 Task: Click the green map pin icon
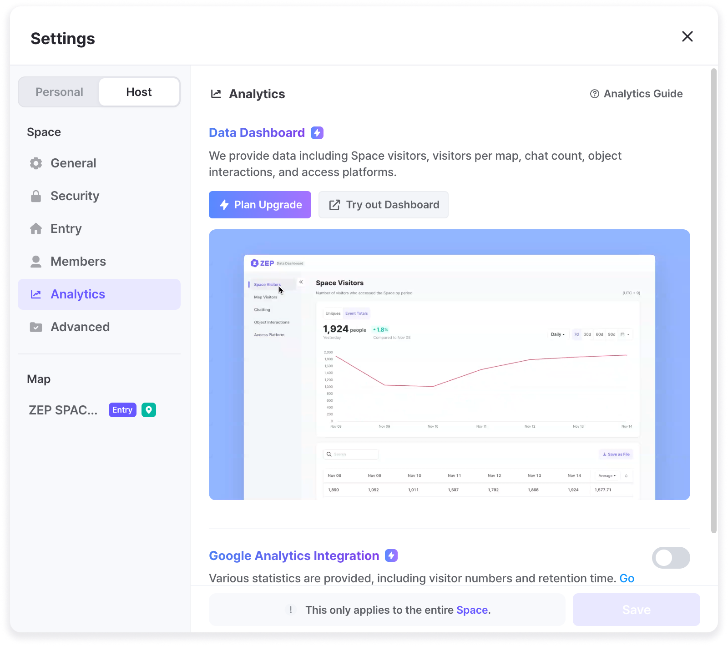[149, 410]
